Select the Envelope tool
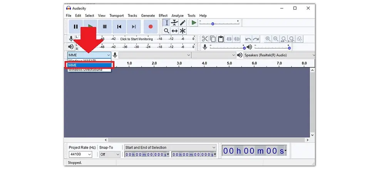Image resolution: width=385 pixels, height=169 pixels. (x=174, y=23)
